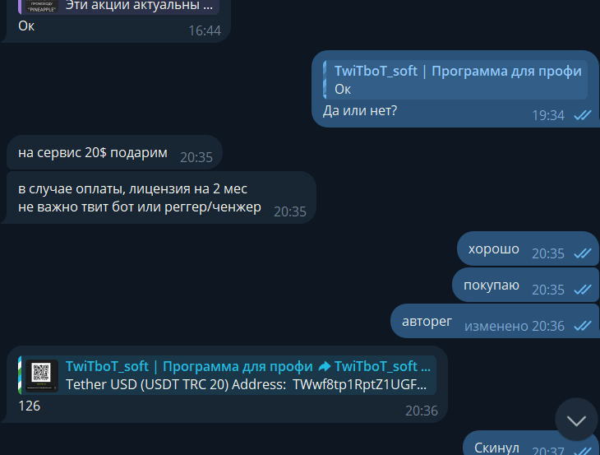
Task: Open the quoted 'Эти акции актуальны' reply preview
Action: pos(118,7)
